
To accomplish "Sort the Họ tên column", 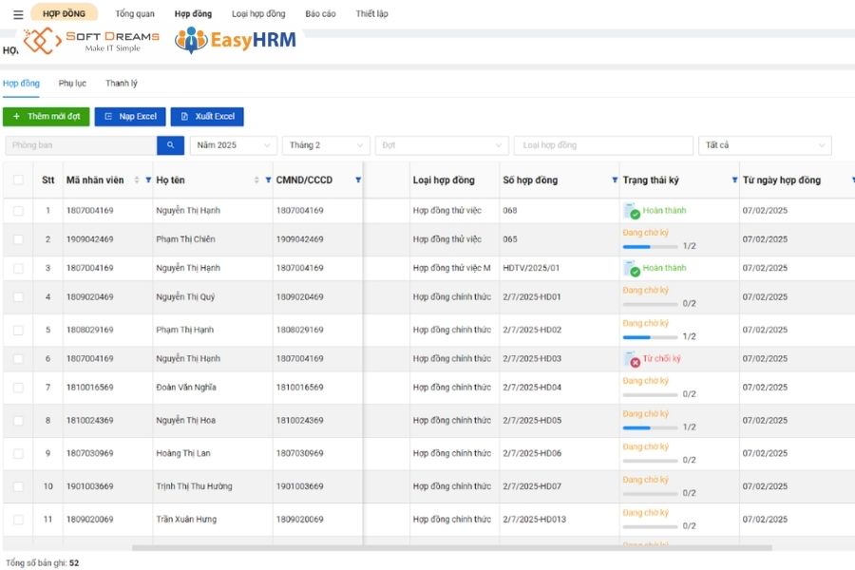I will click(x=256, y=180).
